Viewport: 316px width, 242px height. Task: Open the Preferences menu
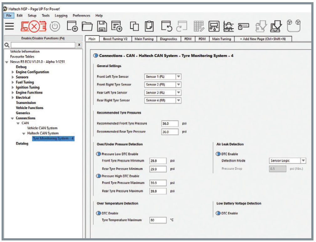pos(81,16)
